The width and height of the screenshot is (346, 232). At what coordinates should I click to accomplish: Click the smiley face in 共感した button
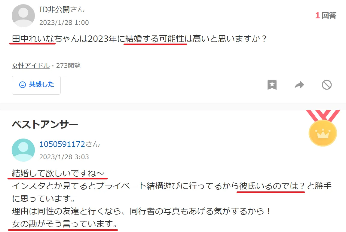point(23,85)
